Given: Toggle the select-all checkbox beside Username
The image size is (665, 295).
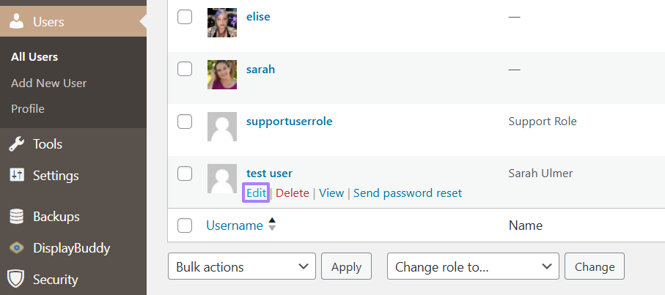Looking at the screenshot, I should (x=185, y=225).
